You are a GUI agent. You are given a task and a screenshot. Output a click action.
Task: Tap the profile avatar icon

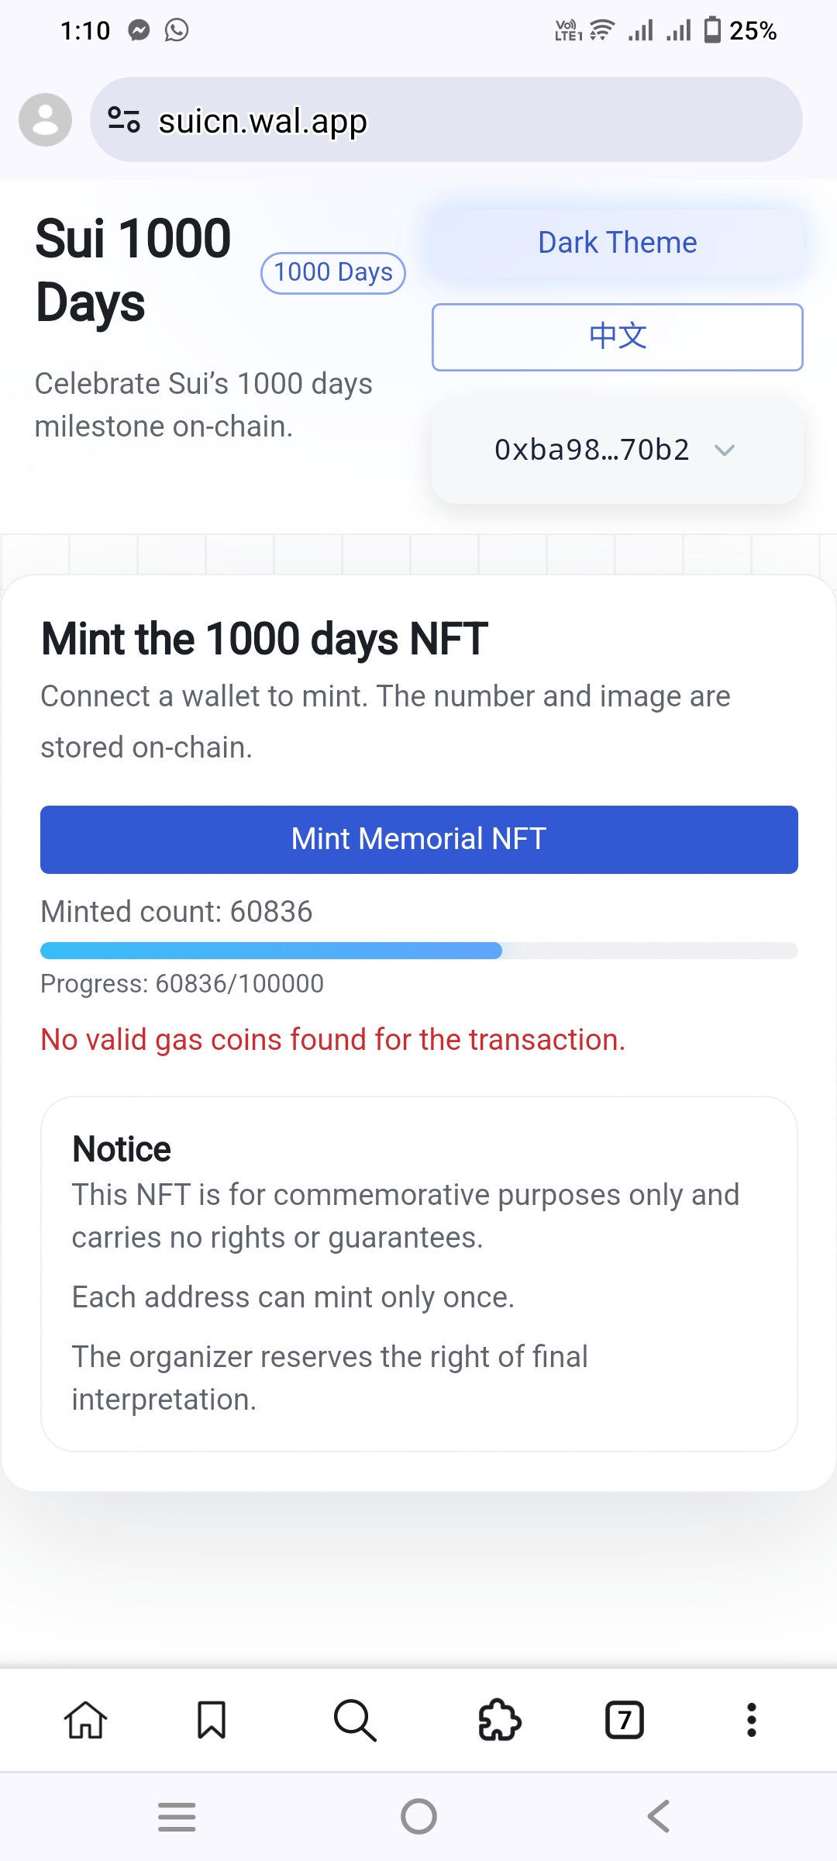46,120
